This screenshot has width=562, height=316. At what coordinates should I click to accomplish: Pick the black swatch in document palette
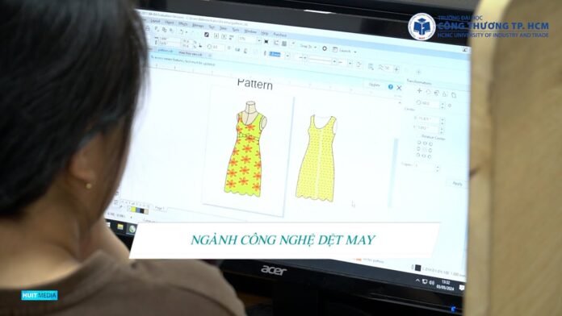tap(141, 210)
